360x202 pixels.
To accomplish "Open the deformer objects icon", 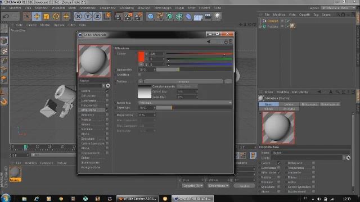I will [x=188, y=16].
